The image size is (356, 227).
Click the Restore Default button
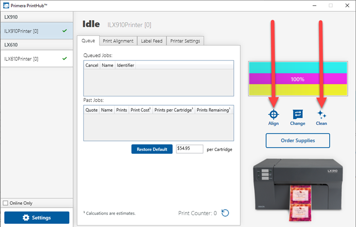(x=152, y=149)
